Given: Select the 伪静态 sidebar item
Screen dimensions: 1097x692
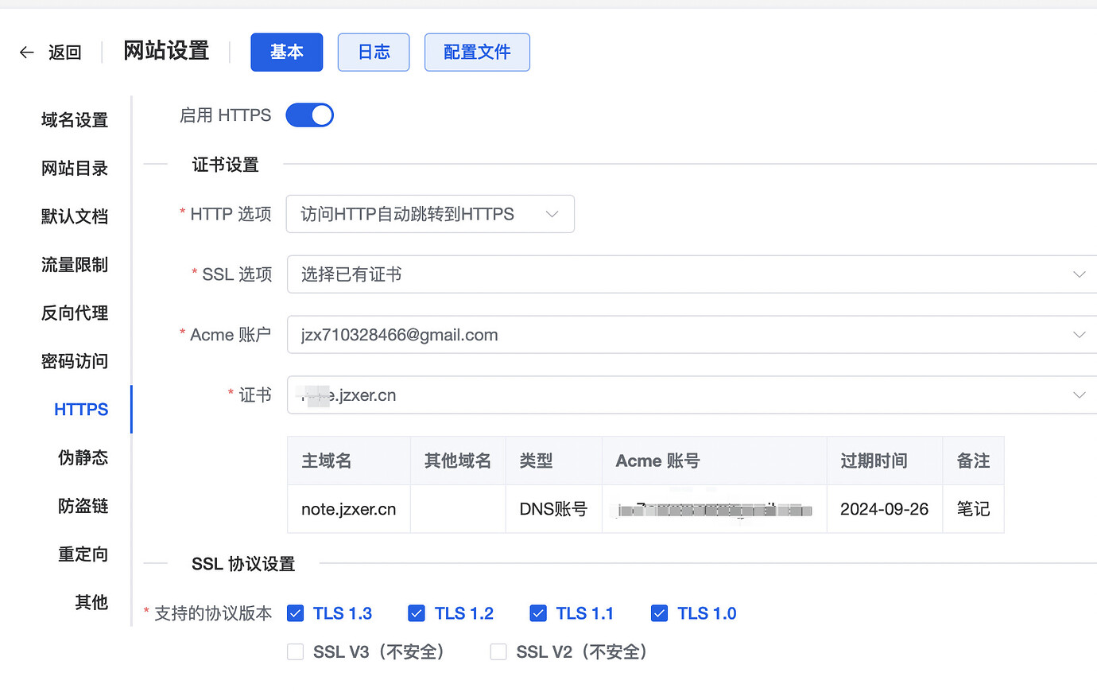Looking at the screenshot, I should coord(81,457).
